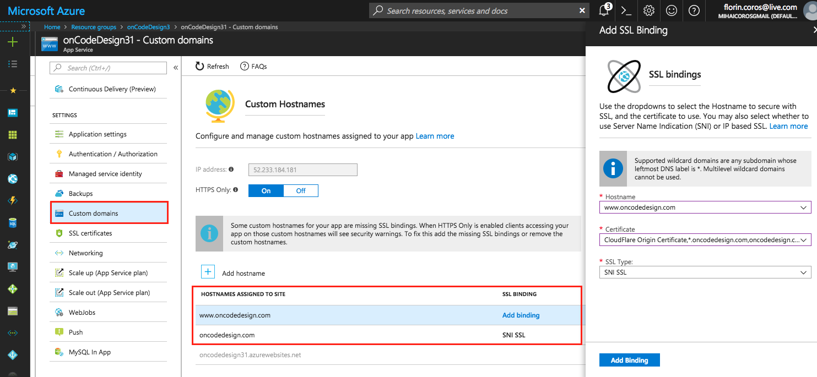
Task: Open Authentication / Authorization menu item
Action: pos(109,154)
